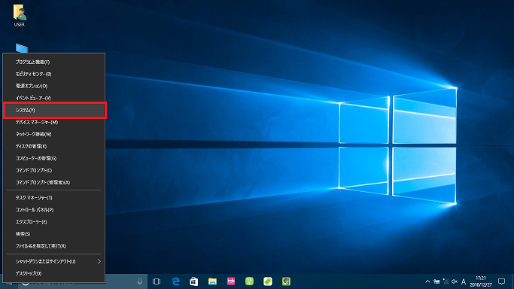Viewport: 514px width, 289px height.
Task: Open the clock showing 17:21
Action: (481, 281)
